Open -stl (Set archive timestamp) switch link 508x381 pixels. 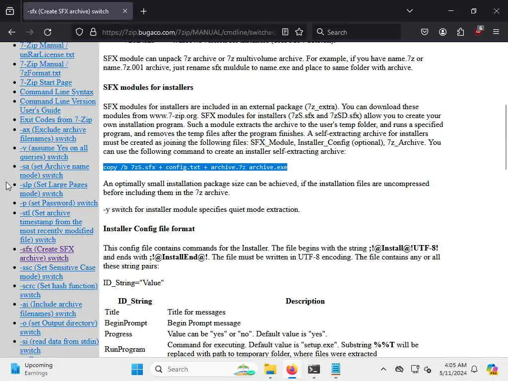point(57,226)
